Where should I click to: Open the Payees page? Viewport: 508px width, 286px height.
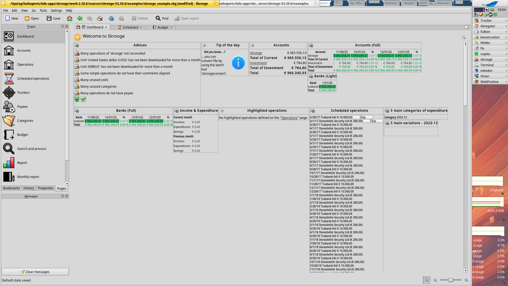[x=33, y=106]
